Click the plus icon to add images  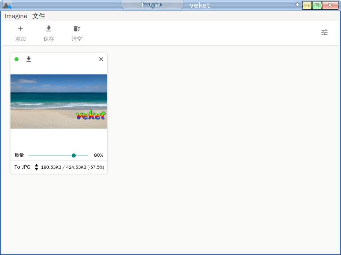(21, 29)
